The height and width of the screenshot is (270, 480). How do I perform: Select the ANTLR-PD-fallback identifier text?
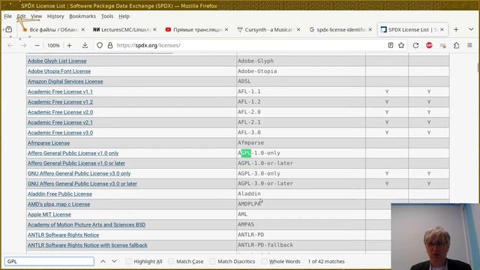265,245
